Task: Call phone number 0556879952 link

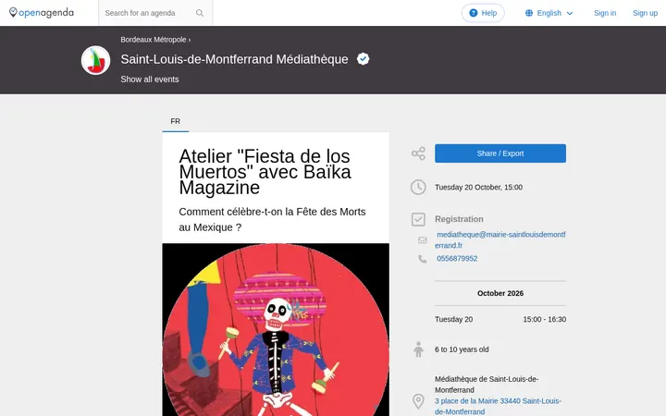Action: pos(457,259)
